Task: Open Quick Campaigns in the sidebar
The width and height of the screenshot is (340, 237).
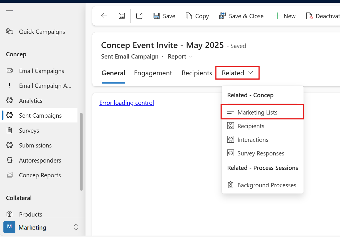Action: (x=42, y=32)
